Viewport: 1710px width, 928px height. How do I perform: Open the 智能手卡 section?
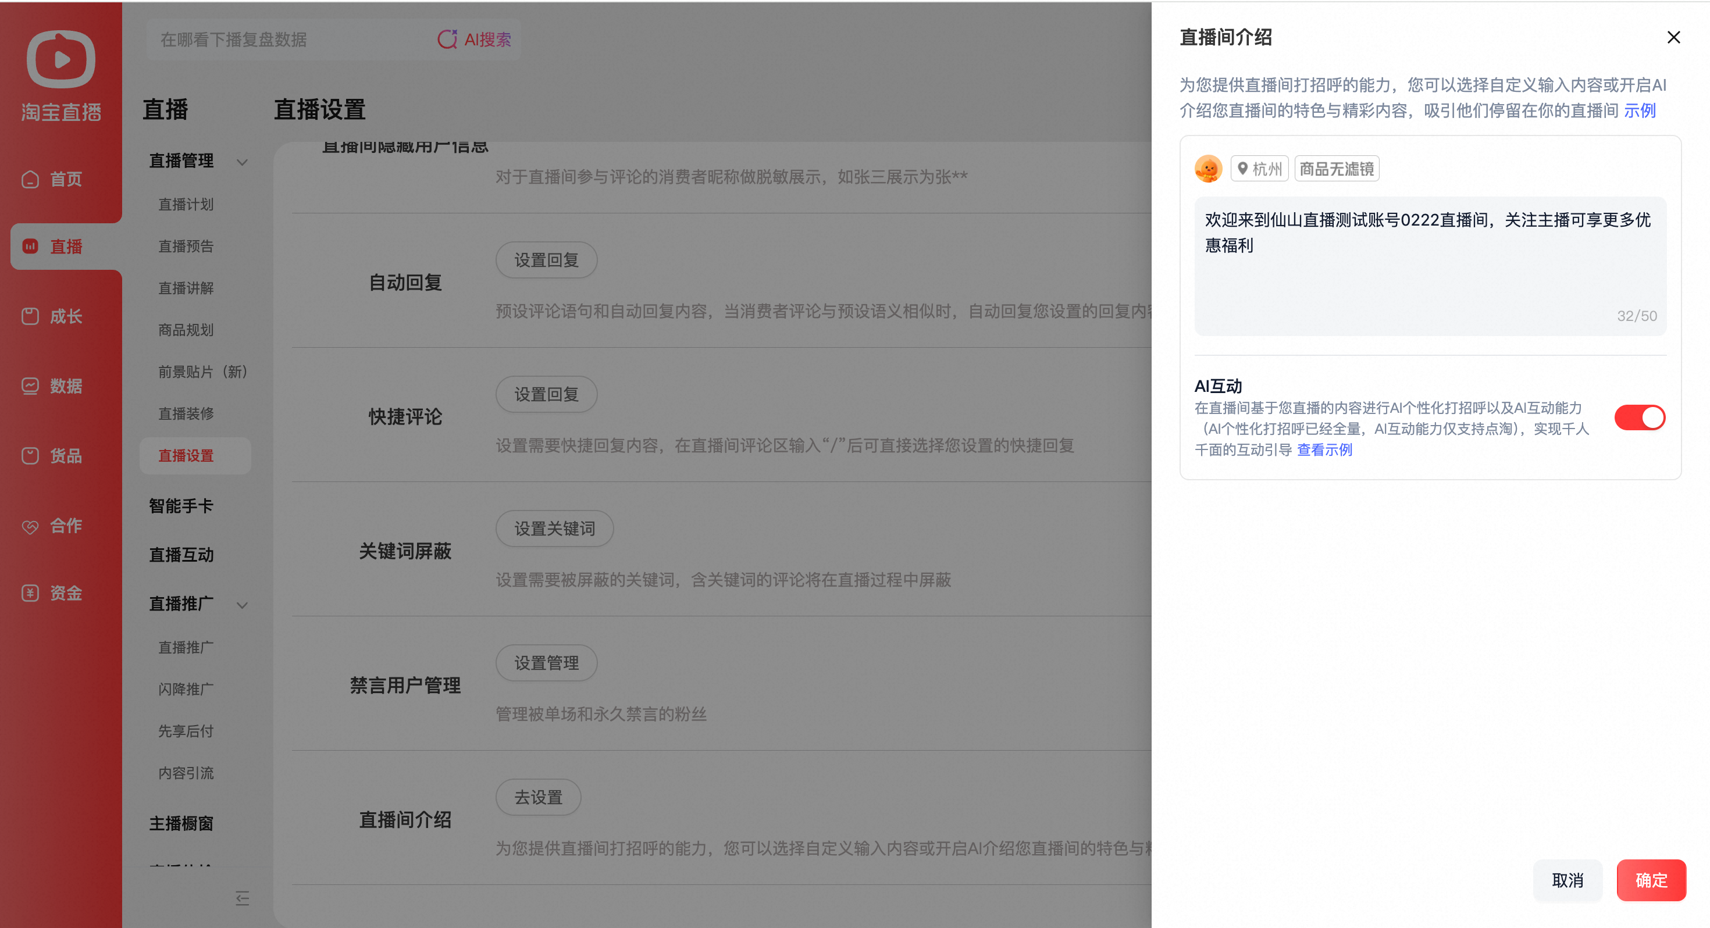[x=181, y=506]
